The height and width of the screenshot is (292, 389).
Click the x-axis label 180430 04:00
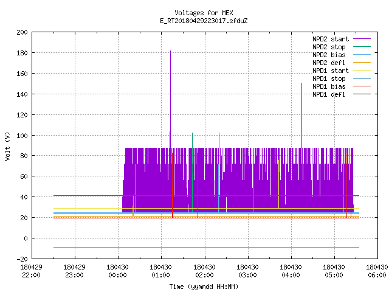[x=291, y=271]
